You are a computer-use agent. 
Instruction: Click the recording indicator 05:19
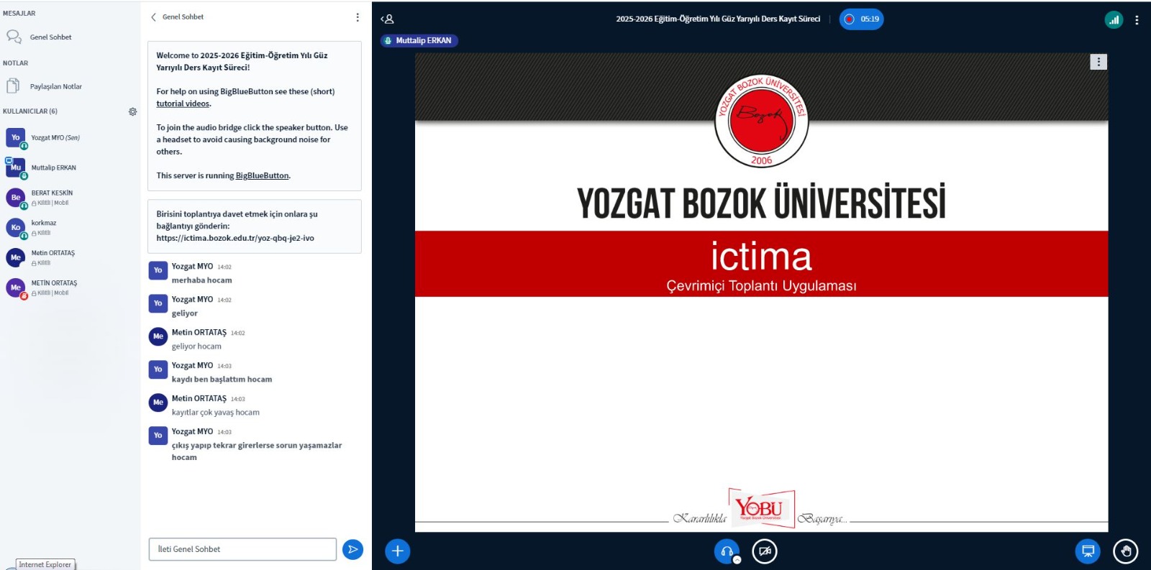click(x=861, y=19)
